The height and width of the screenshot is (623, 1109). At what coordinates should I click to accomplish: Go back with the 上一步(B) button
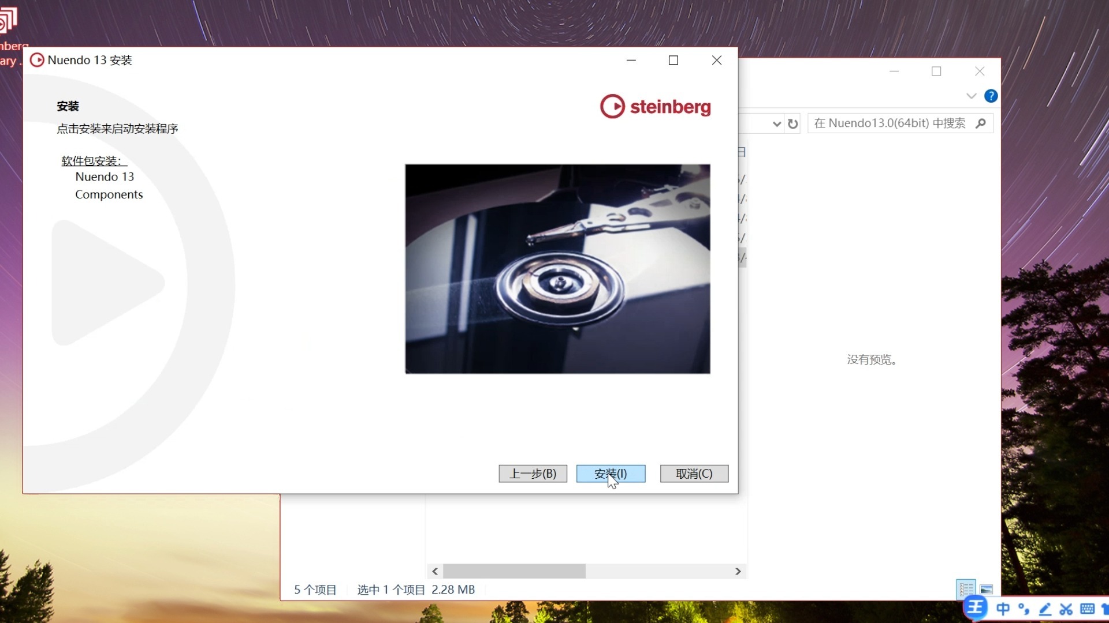tap(533, 474)
